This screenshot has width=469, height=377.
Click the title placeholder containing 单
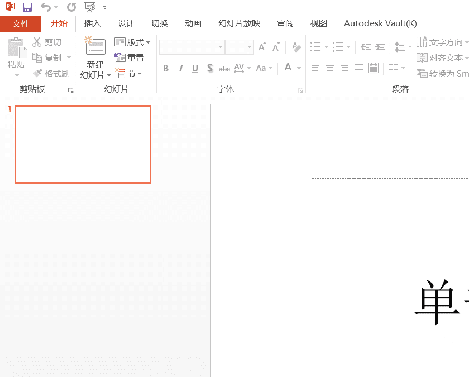point(390,257)
